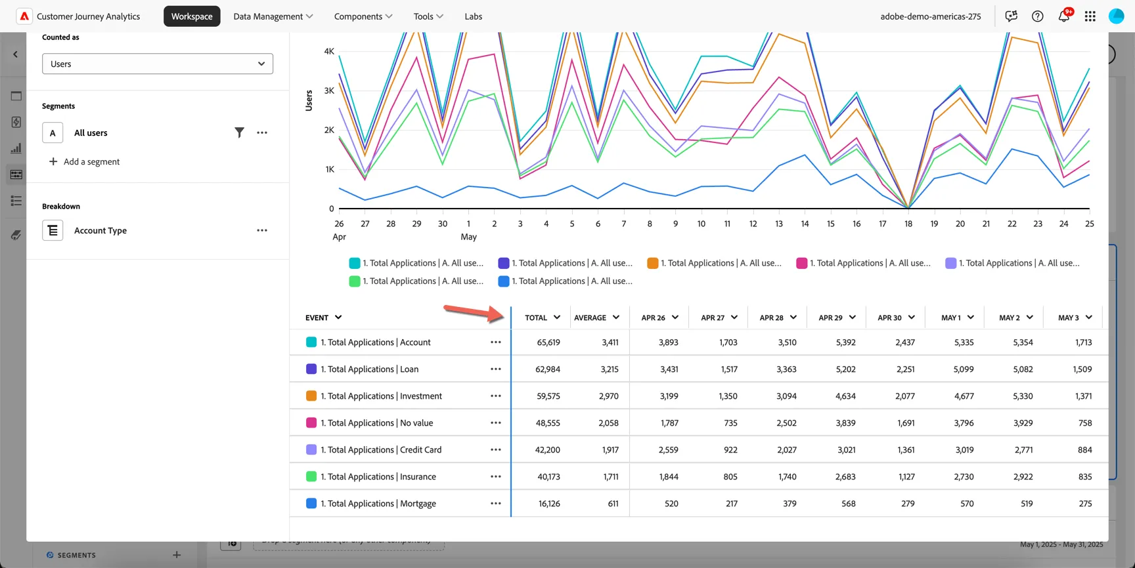Screen dimensions: 1135x568
Task: Open the help question mark icon
Action: pyautogui.click(x=1037, y=16)
